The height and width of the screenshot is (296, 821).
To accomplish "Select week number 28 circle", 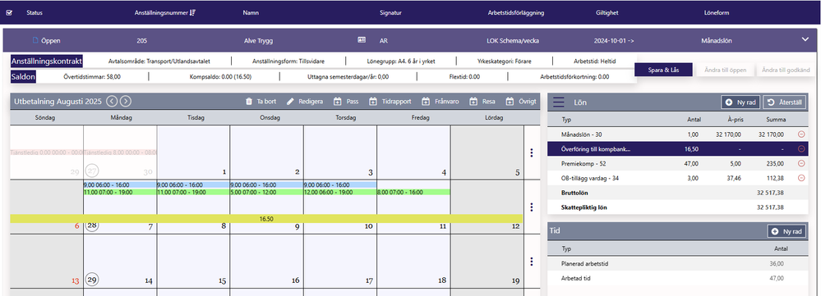I will tap(92, 225).
